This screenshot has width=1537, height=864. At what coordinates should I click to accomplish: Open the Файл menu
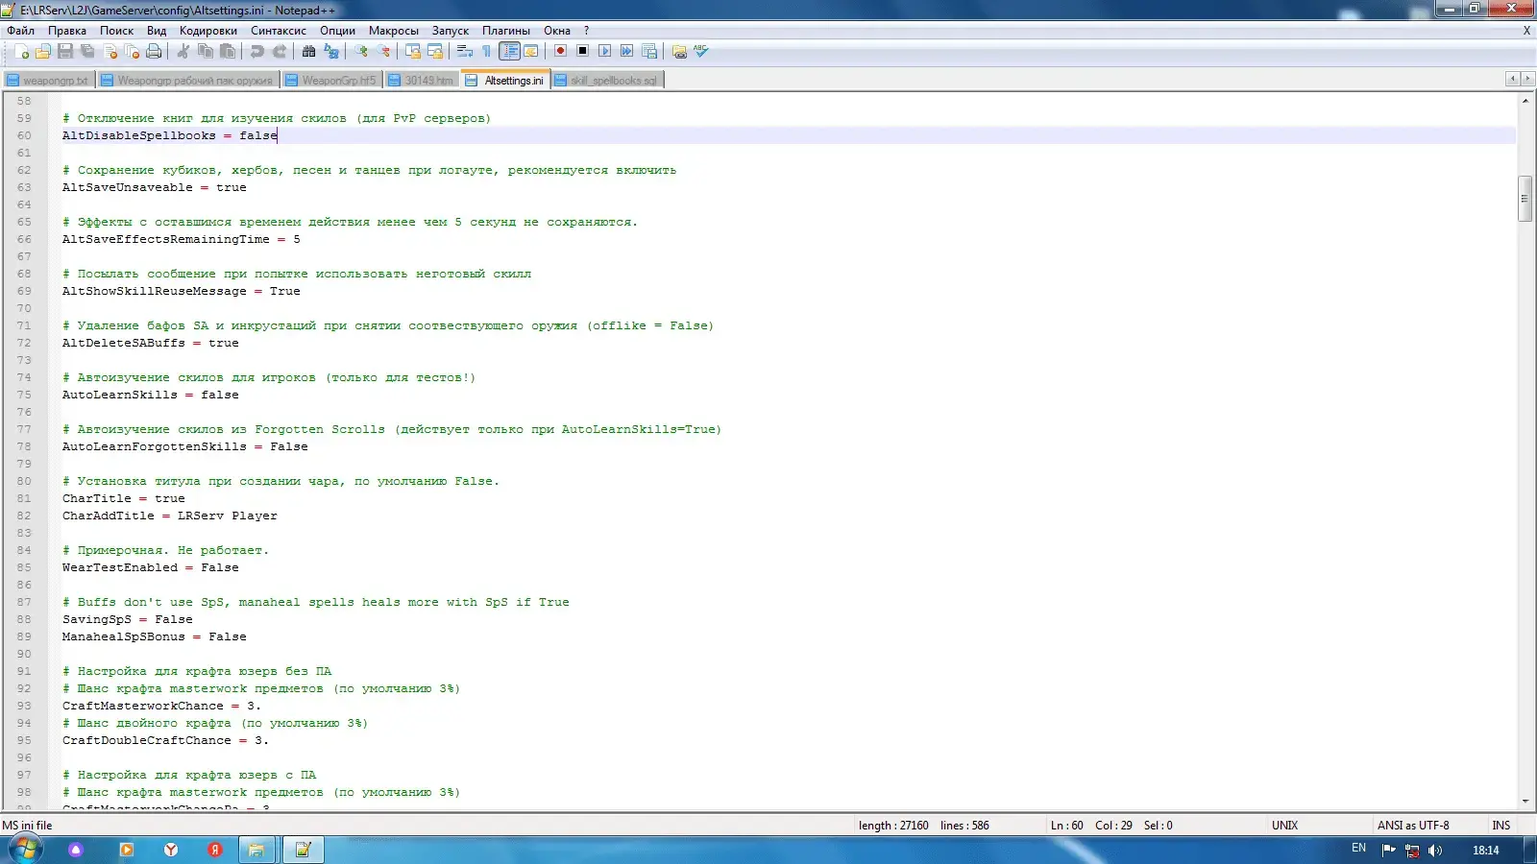21,31
